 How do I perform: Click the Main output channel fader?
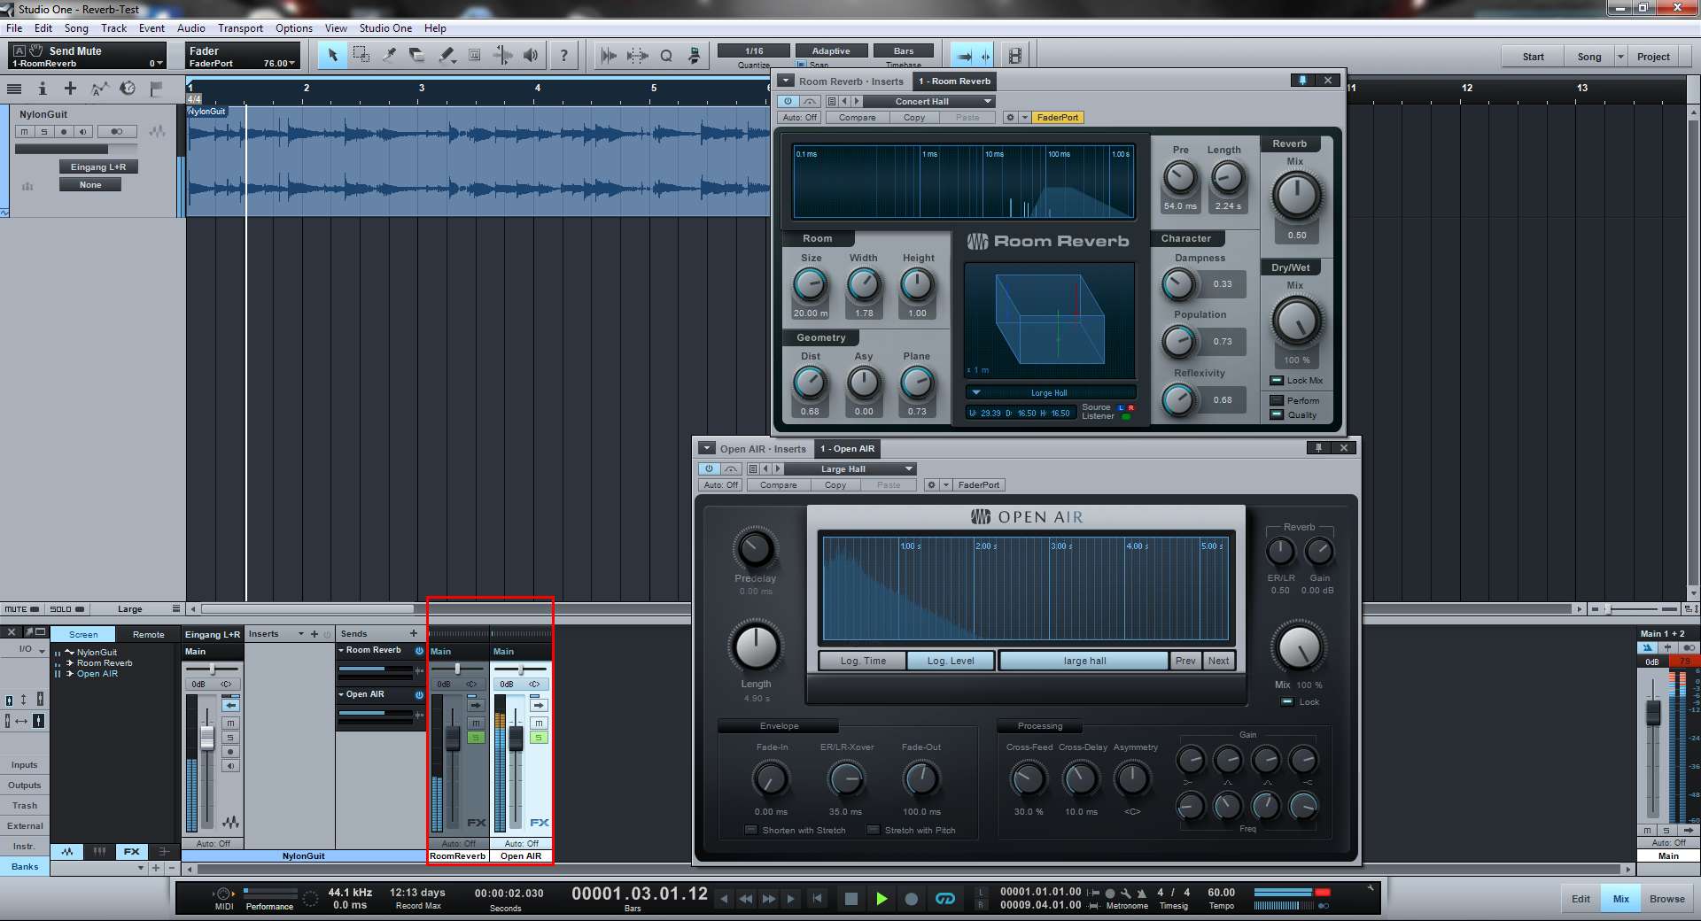click(1652, 711)
